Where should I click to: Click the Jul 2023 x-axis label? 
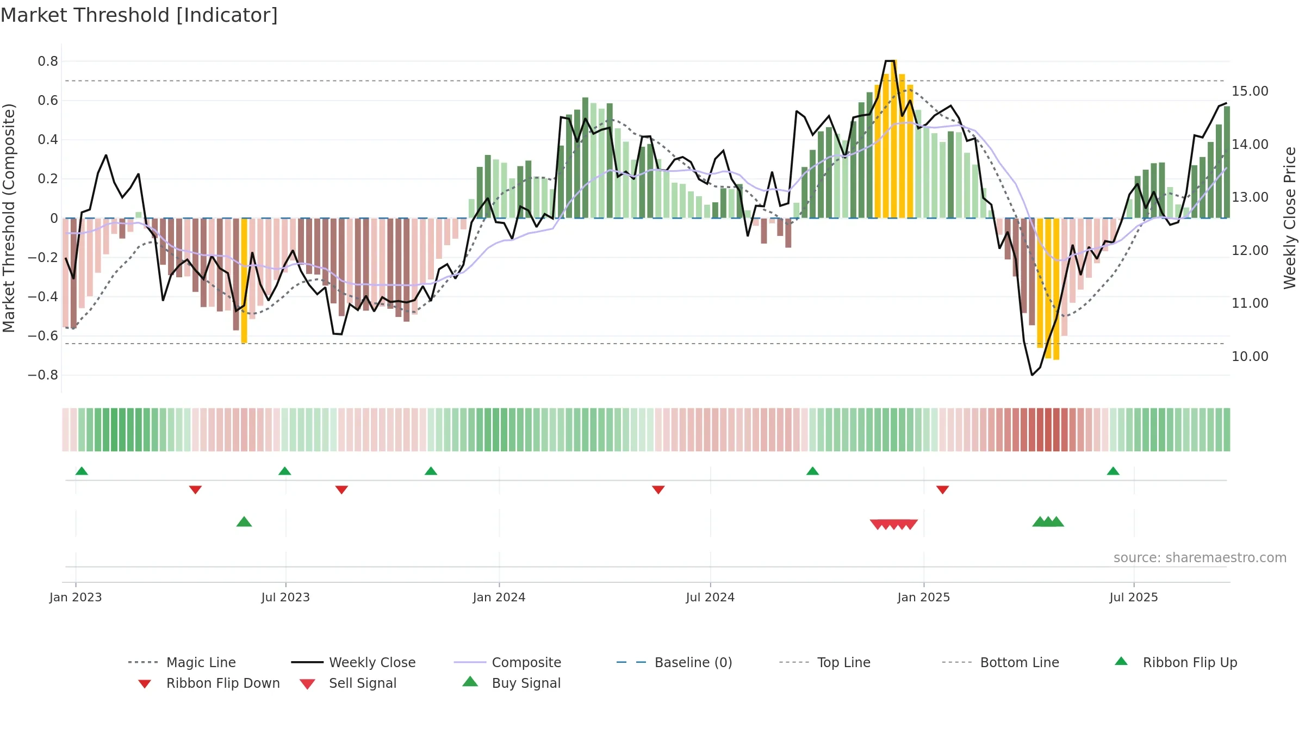pos(285,597)
